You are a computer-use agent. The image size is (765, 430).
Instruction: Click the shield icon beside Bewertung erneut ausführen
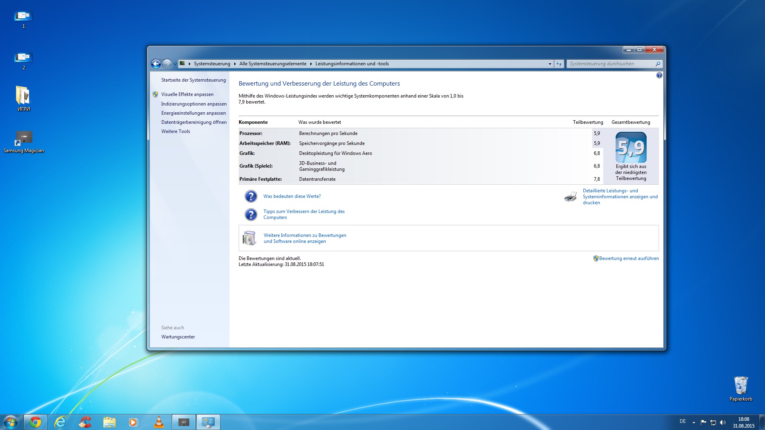point(596,258)
